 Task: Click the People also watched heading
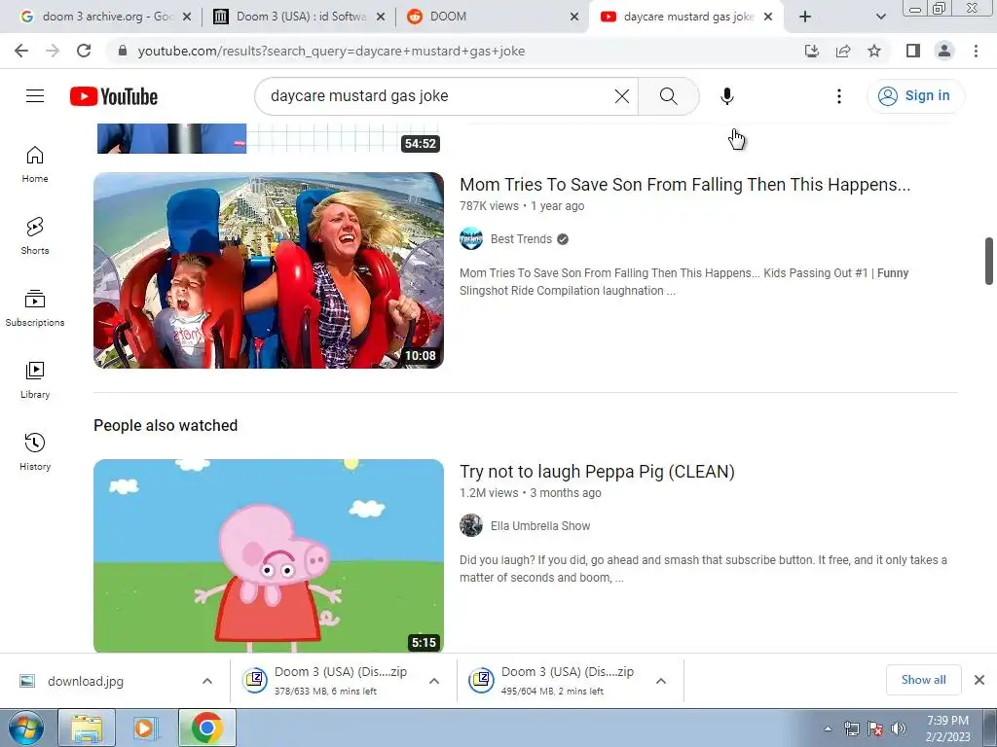pos(166,426)
